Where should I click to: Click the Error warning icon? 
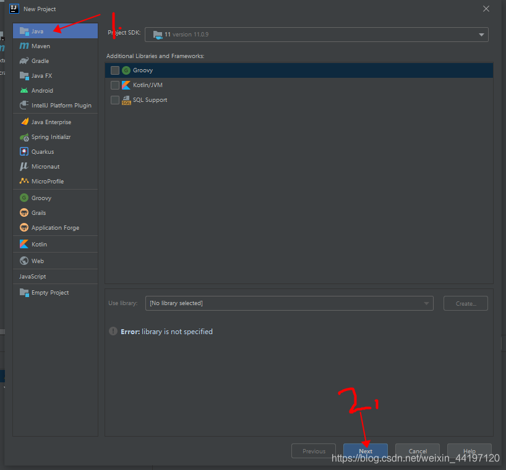(113, 332)
